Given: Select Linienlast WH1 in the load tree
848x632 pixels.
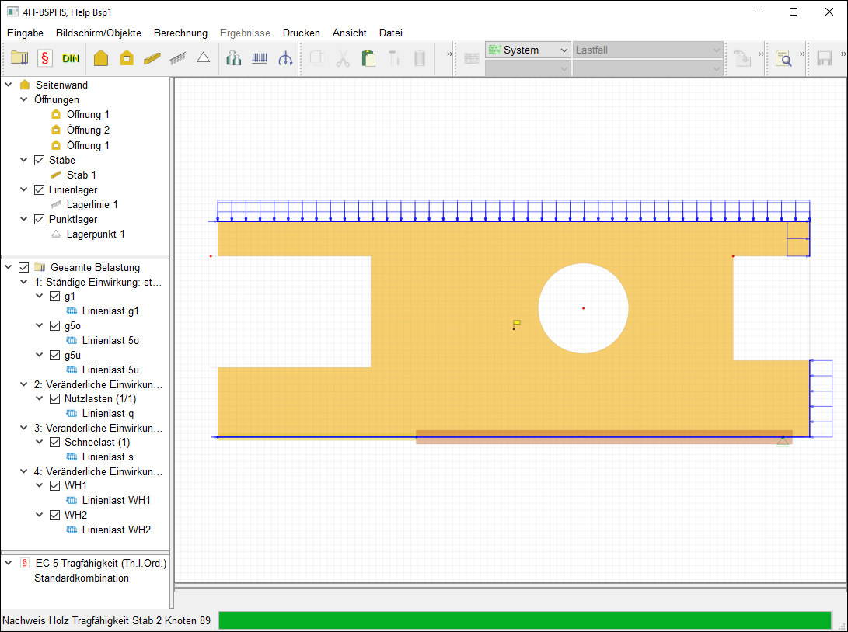Looking at the screenshot, I should coord(116,500).
